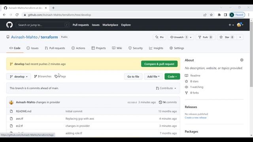Open terraform repository name link
The width and height of the screenshot is (253, 142).
pos(49,37)
